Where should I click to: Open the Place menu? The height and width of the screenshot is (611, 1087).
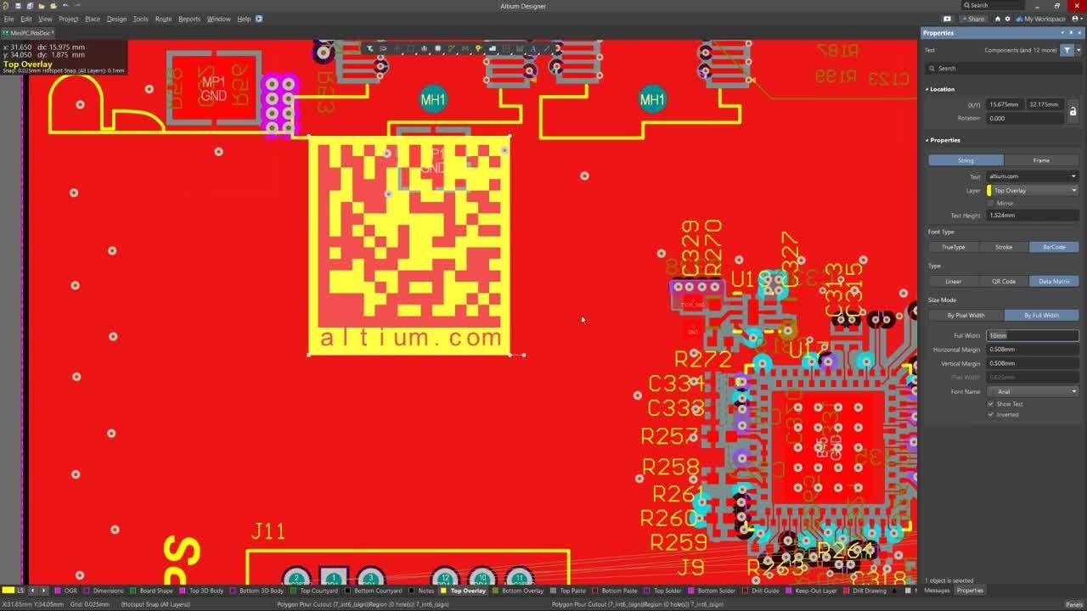click(x=92, y=19)
